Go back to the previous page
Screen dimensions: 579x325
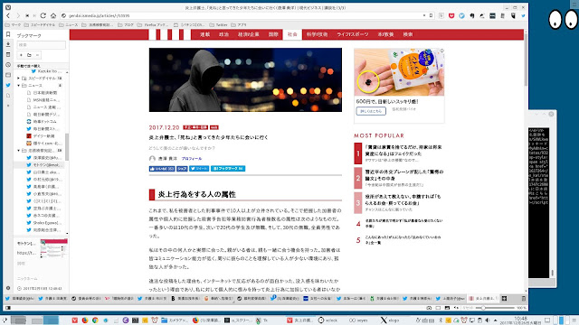8,16
